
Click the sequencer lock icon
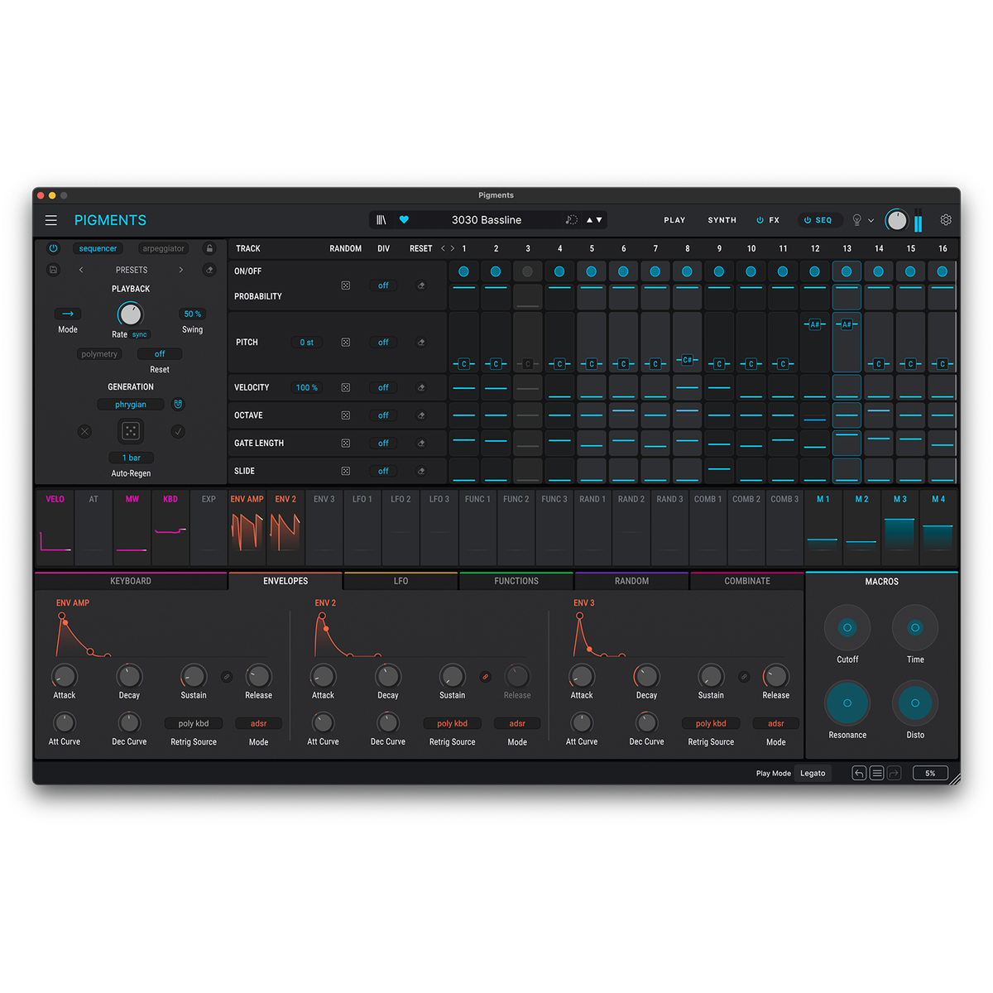[209, 248]
